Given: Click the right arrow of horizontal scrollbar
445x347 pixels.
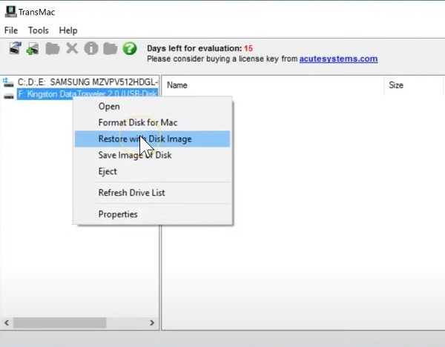Looking at the screenshot, I should coord(152,323).
